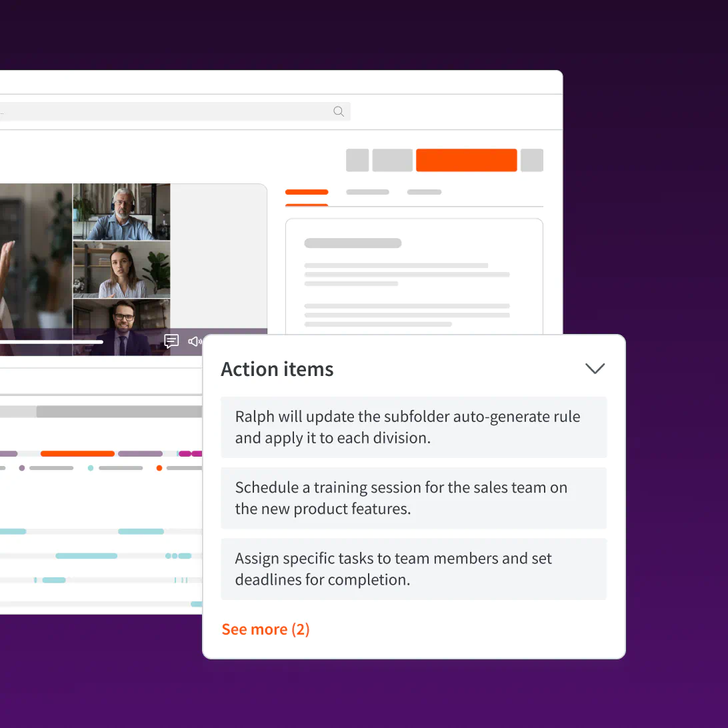Expand See more action items
The width and height of the screenshot is (728, 728).
click(x=265, y=629)
